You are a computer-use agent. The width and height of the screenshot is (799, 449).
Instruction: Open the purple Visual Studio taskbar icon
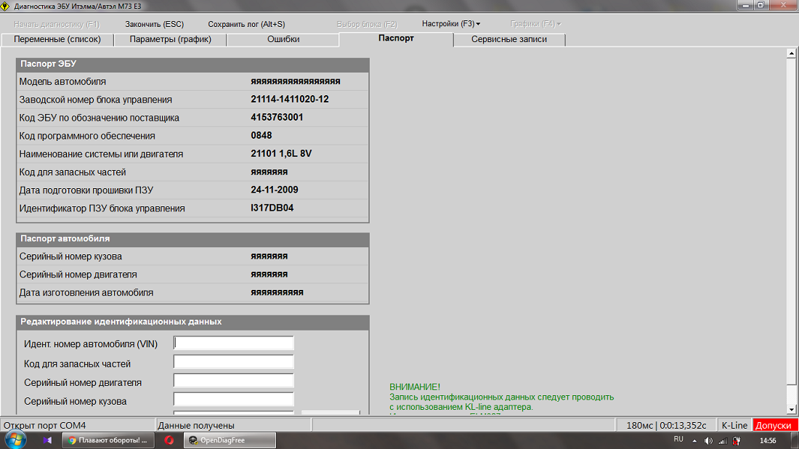point(47,440)
